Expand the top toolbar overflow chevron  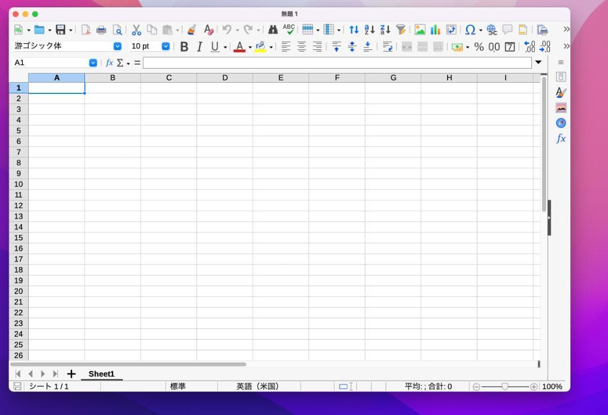point(566,29)
